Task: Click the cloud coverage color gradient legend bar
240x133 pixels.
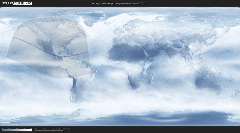Action: [x=17, y=130]
